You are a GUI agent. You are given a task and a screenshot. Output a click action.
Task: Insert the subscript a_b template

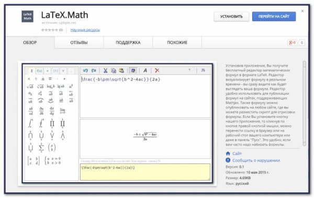(x=30, y=93)
